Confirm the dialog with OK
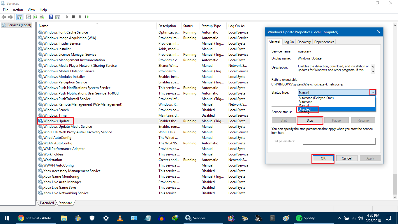The image size is (398, 224). (323, 158)
